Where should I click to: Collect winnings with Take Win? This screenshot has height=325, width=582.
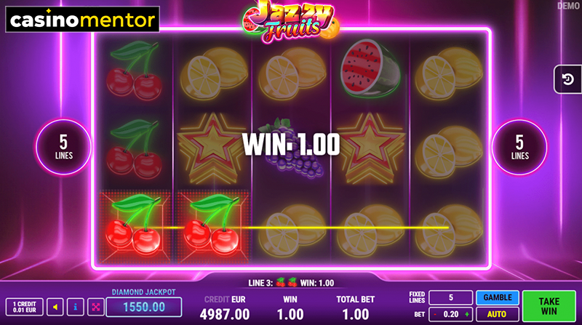tap(549, 306)
